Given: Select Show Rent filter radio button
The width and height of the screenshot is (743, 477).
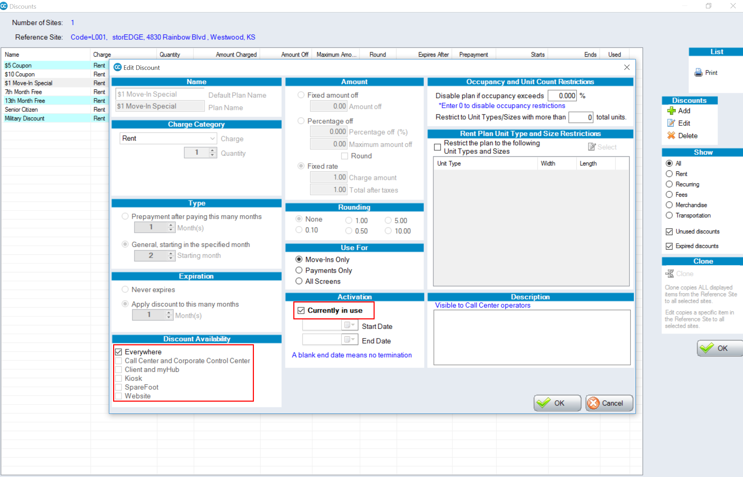Looking at the screenshot, I should [669, 174].
